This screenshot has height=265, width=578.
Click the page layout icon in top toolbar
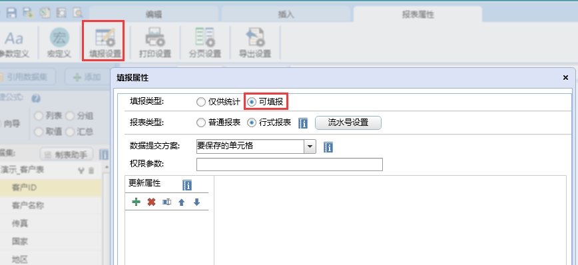(61, 13)
